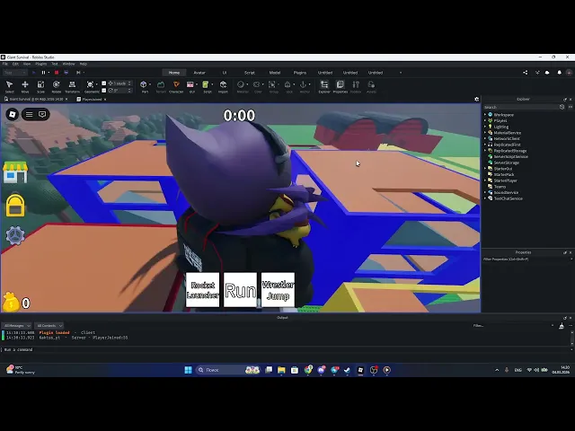Screen dimensions: 575x431
Task: Open Steam from the taskbar
Action: (x=347, y=370)
